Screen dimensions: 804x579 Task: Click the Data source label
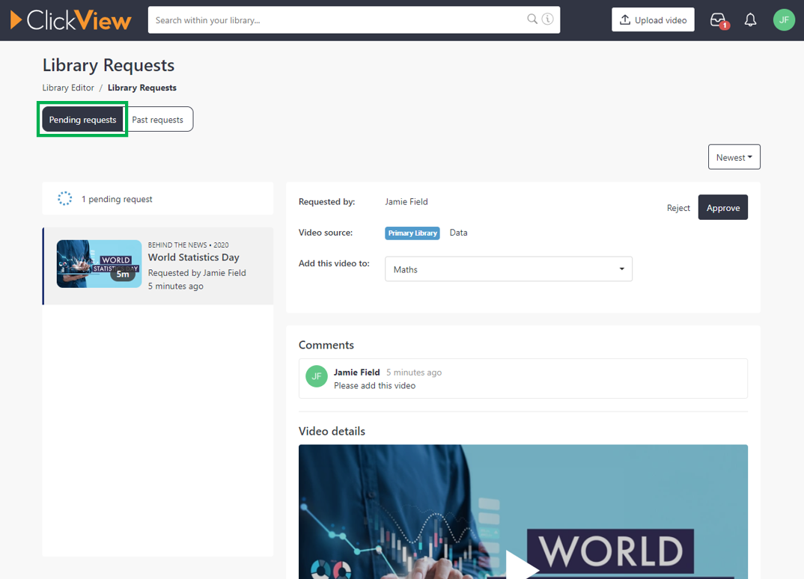click(458, 233)
